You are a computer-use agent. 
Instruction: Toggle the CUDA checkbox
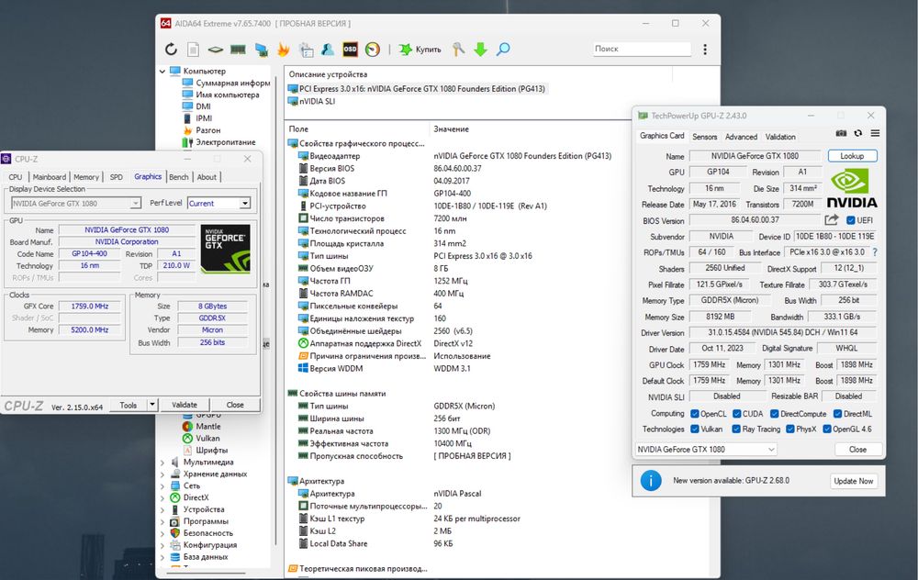[x=735, y=413]
